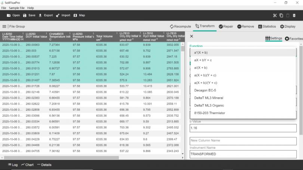Select the aX + bY + c function

pos(203,60)
